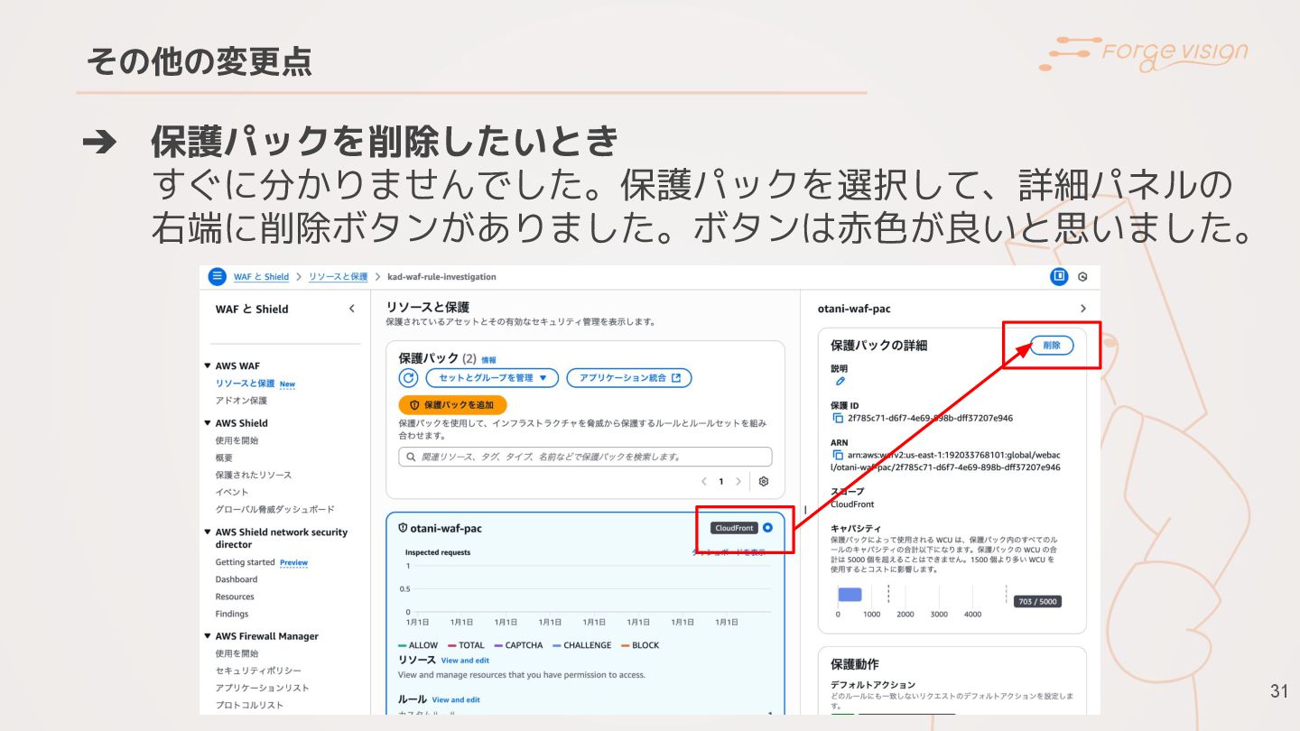
Task: Select the otani-waf-pac radio button
Action: click(767, 528)
